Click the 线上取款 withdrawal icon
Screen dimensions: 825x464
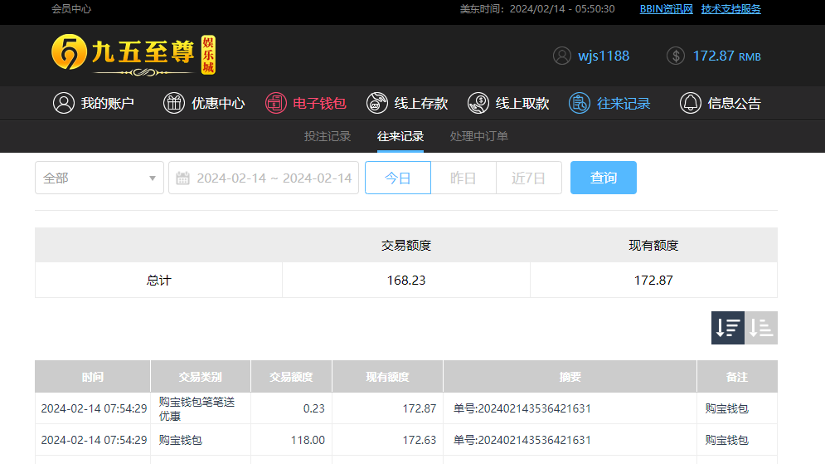tap(478, 103)
